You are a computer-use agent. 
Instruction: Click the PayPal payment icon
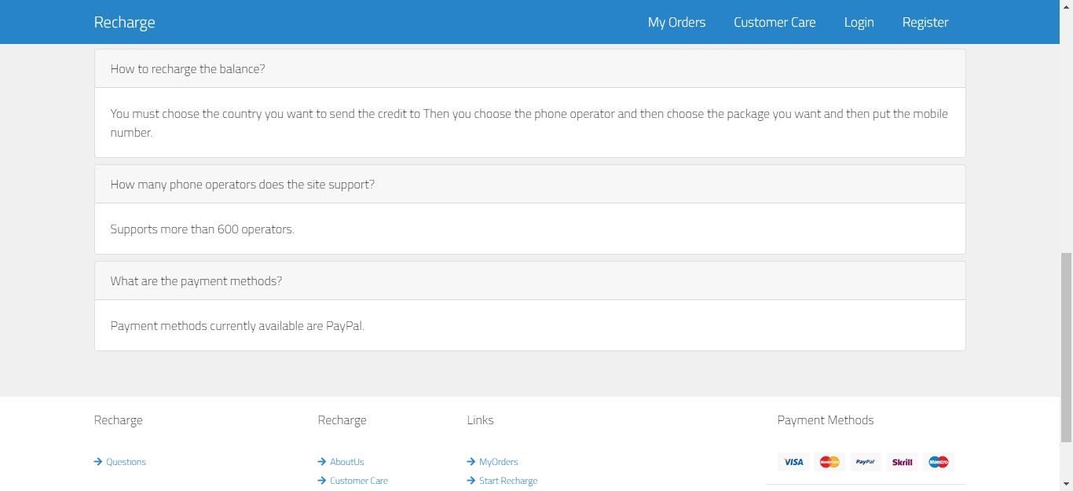pos(865,462)
